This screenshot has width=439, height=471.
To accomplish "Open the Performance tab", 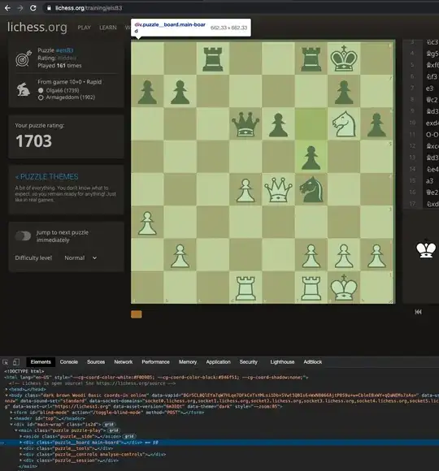I will point(155,362).
